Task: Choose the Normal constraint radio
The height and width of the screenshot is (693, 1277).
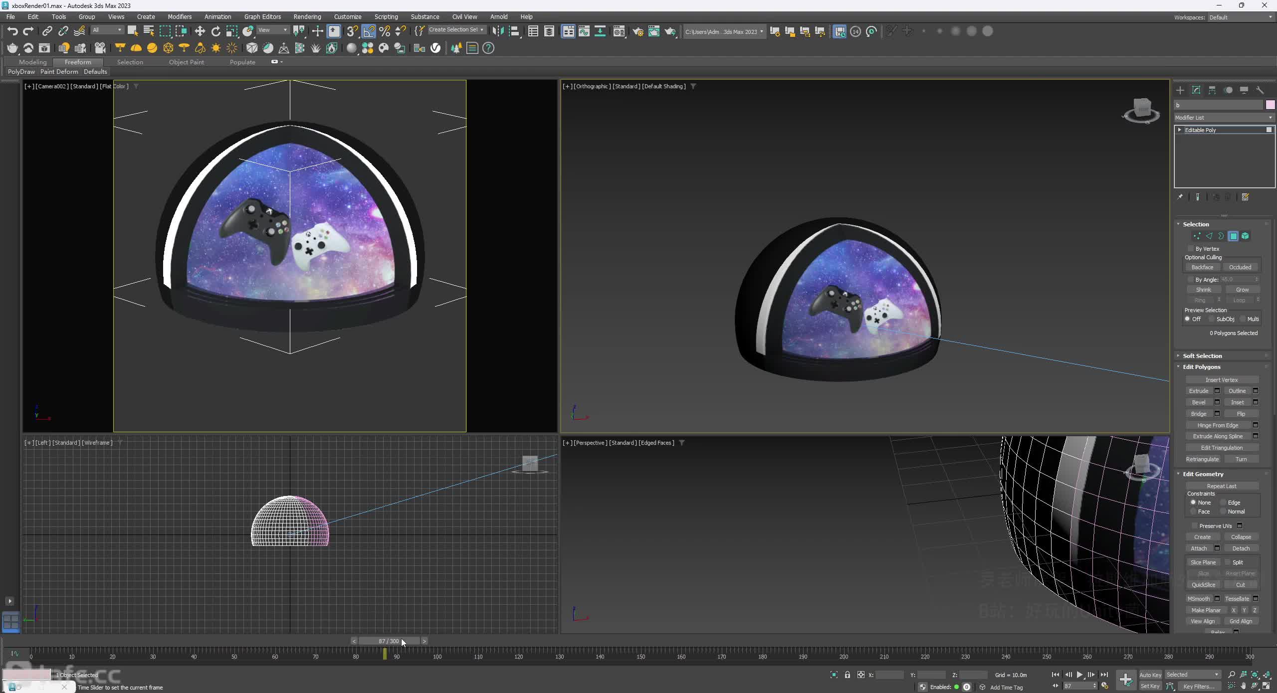Action: pos(1223,512)
